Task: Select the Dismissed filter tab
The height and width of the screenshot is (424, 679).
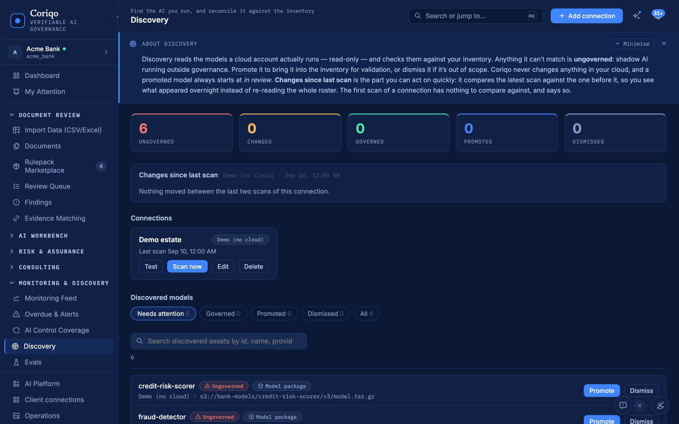Action: click(x=325, y=314)
